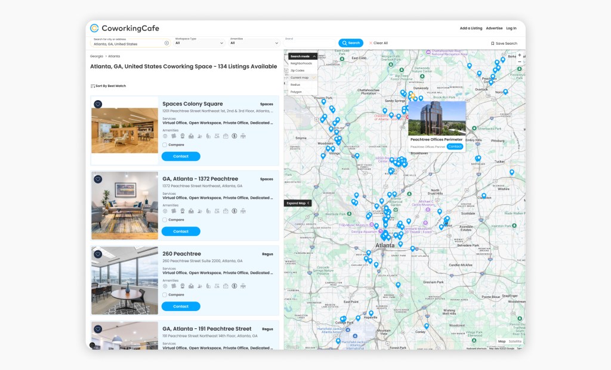Favorite the 191 Peachtree Street listing
The width and height of the screenshot is (611, 370).
(x=98, y=329)
